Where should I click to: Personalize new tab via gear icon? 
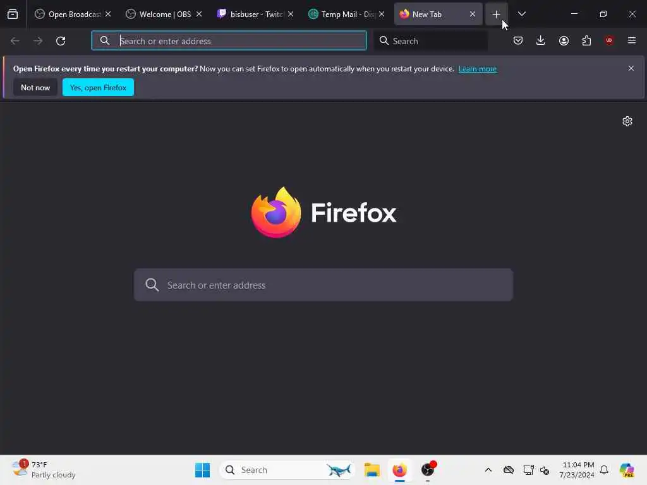[x=627, y=121]
